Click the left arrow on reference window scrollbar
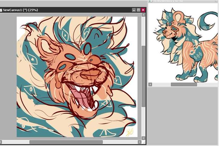Image resolution: width=219 pixels, height=146 pixels. [150, 84]
